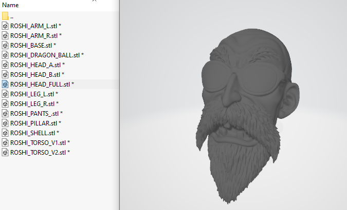Select the file name ROSHI_SHELL.stl
The height and width of the screenshot is (210, 347).
pyautogui.click(x=35, y=133)
